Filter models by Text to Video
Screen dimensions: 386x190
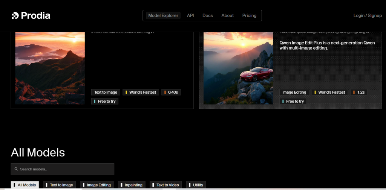click(x=165, y=185)
